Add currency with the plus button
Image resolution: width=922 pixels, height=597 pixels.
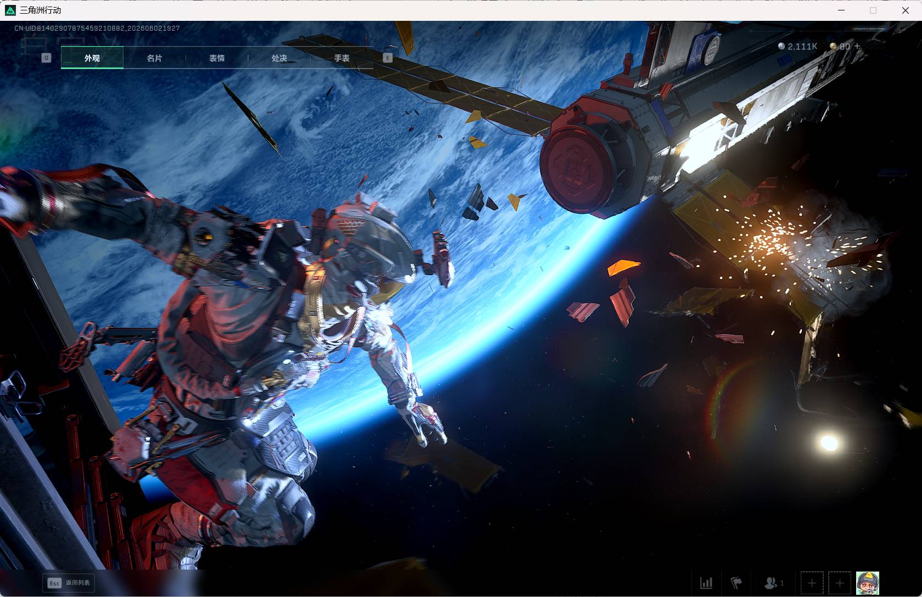pyautogui.click(x=857, y=46)
